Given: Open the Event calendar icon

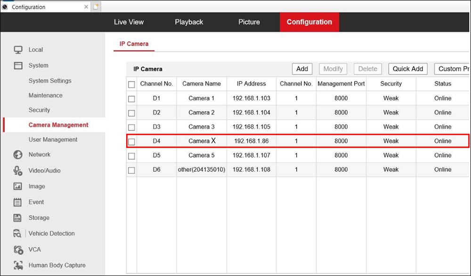Looking at the screenshot, I should tap(18, 202).
